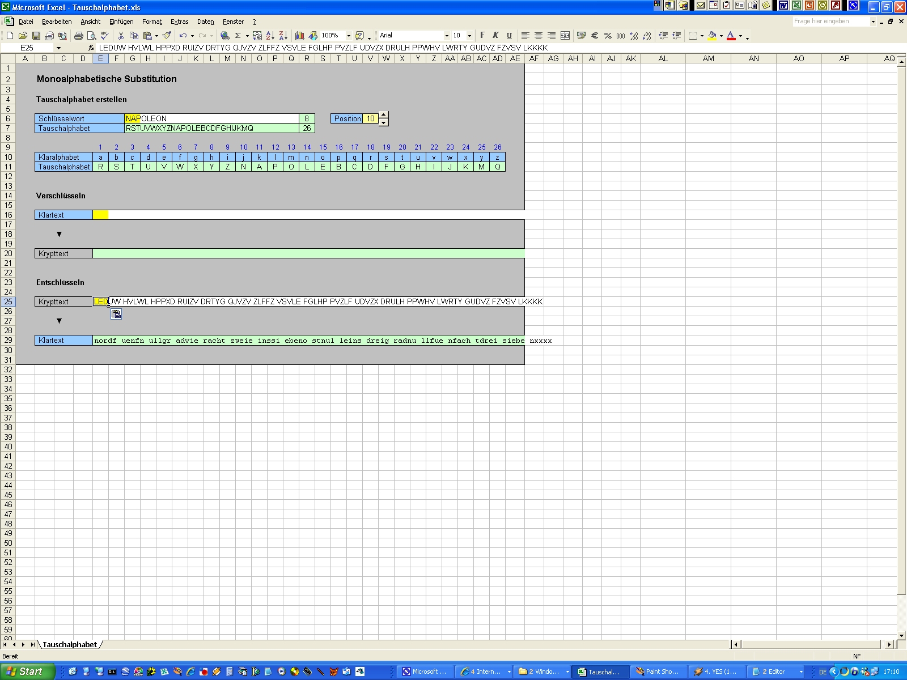This screenshot has height=680, width=907.
Task: Open the Ansicht menu
Action: tap(90, 22)
